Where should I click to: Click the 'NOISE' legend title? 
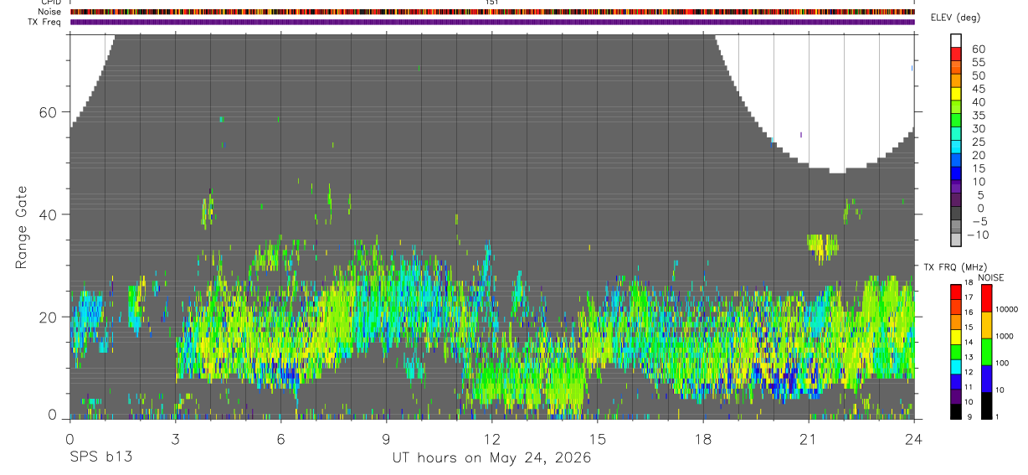(x=991, y=277)
